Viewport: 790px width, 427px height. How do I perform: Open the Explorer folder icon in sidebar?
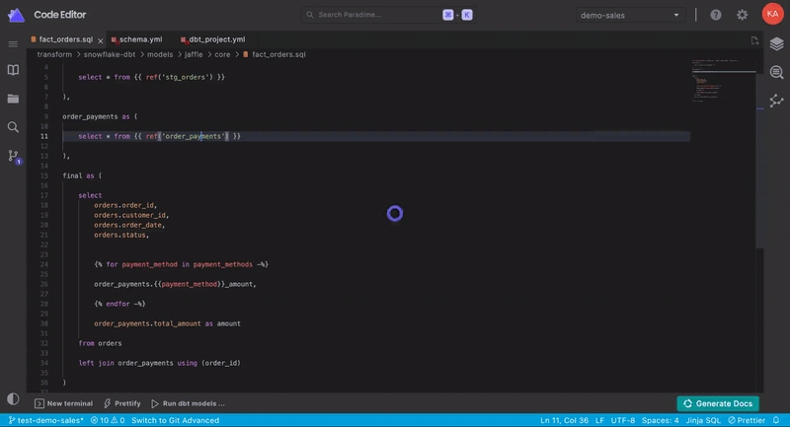pyautogui.click(x=13, y=99)
